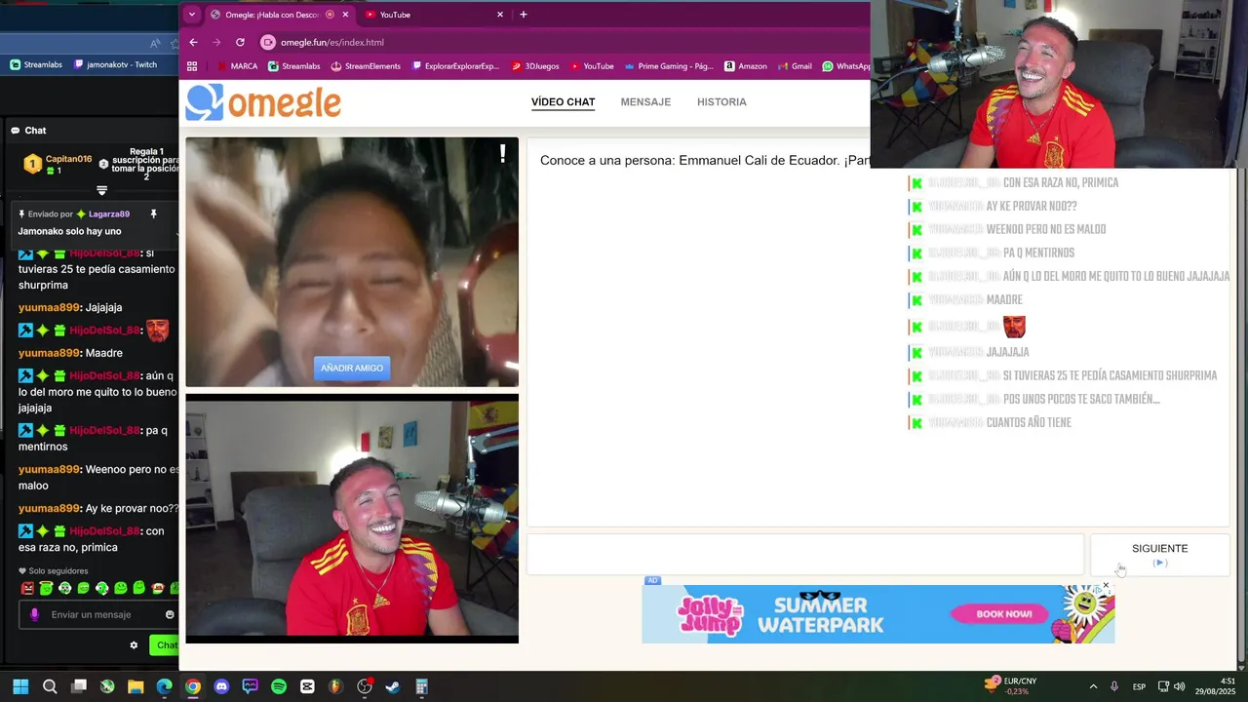This screenshot has height=702, width=1248.
Task: Click the purple microphone icon in chat input
Action: [35, 614]
